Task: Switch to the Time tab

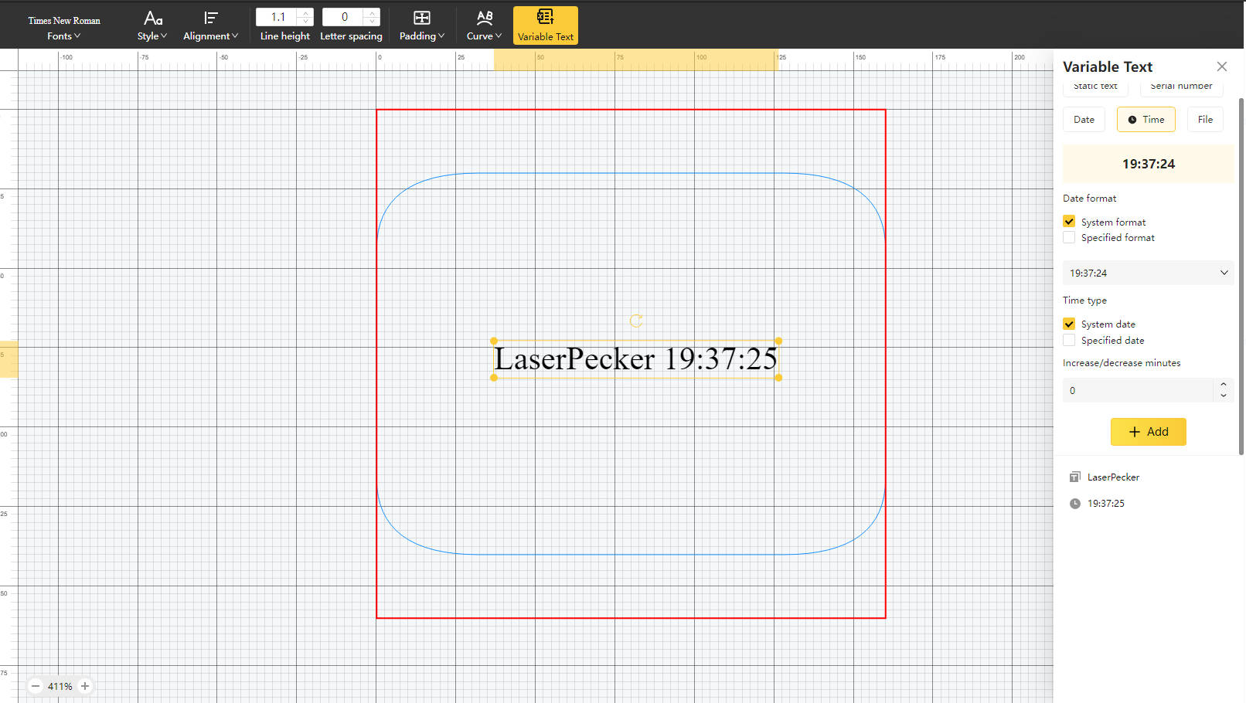Action: pos(1146,119)
